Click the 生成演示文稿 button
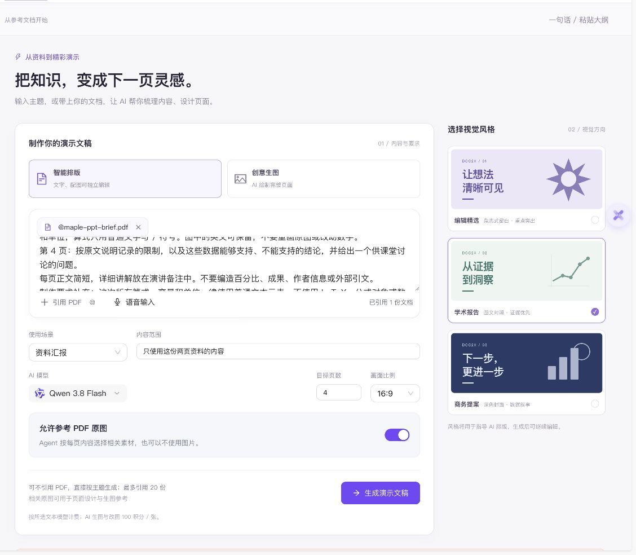The height and width of the screenshot is (555, 636). click(x=381, y=493)
